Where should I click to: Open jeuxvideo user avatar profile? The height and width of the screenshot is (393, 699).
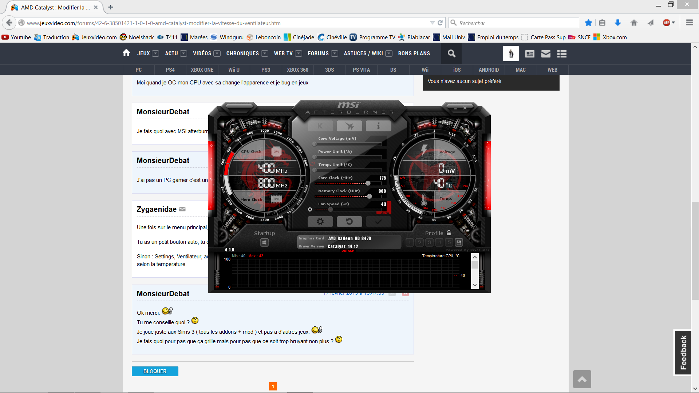(x=511, y=54)
